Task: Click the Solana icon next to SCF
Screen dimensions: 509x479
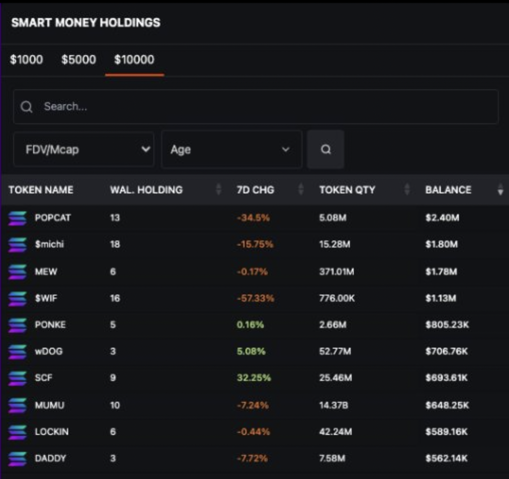Action: (x=18, y=378)
